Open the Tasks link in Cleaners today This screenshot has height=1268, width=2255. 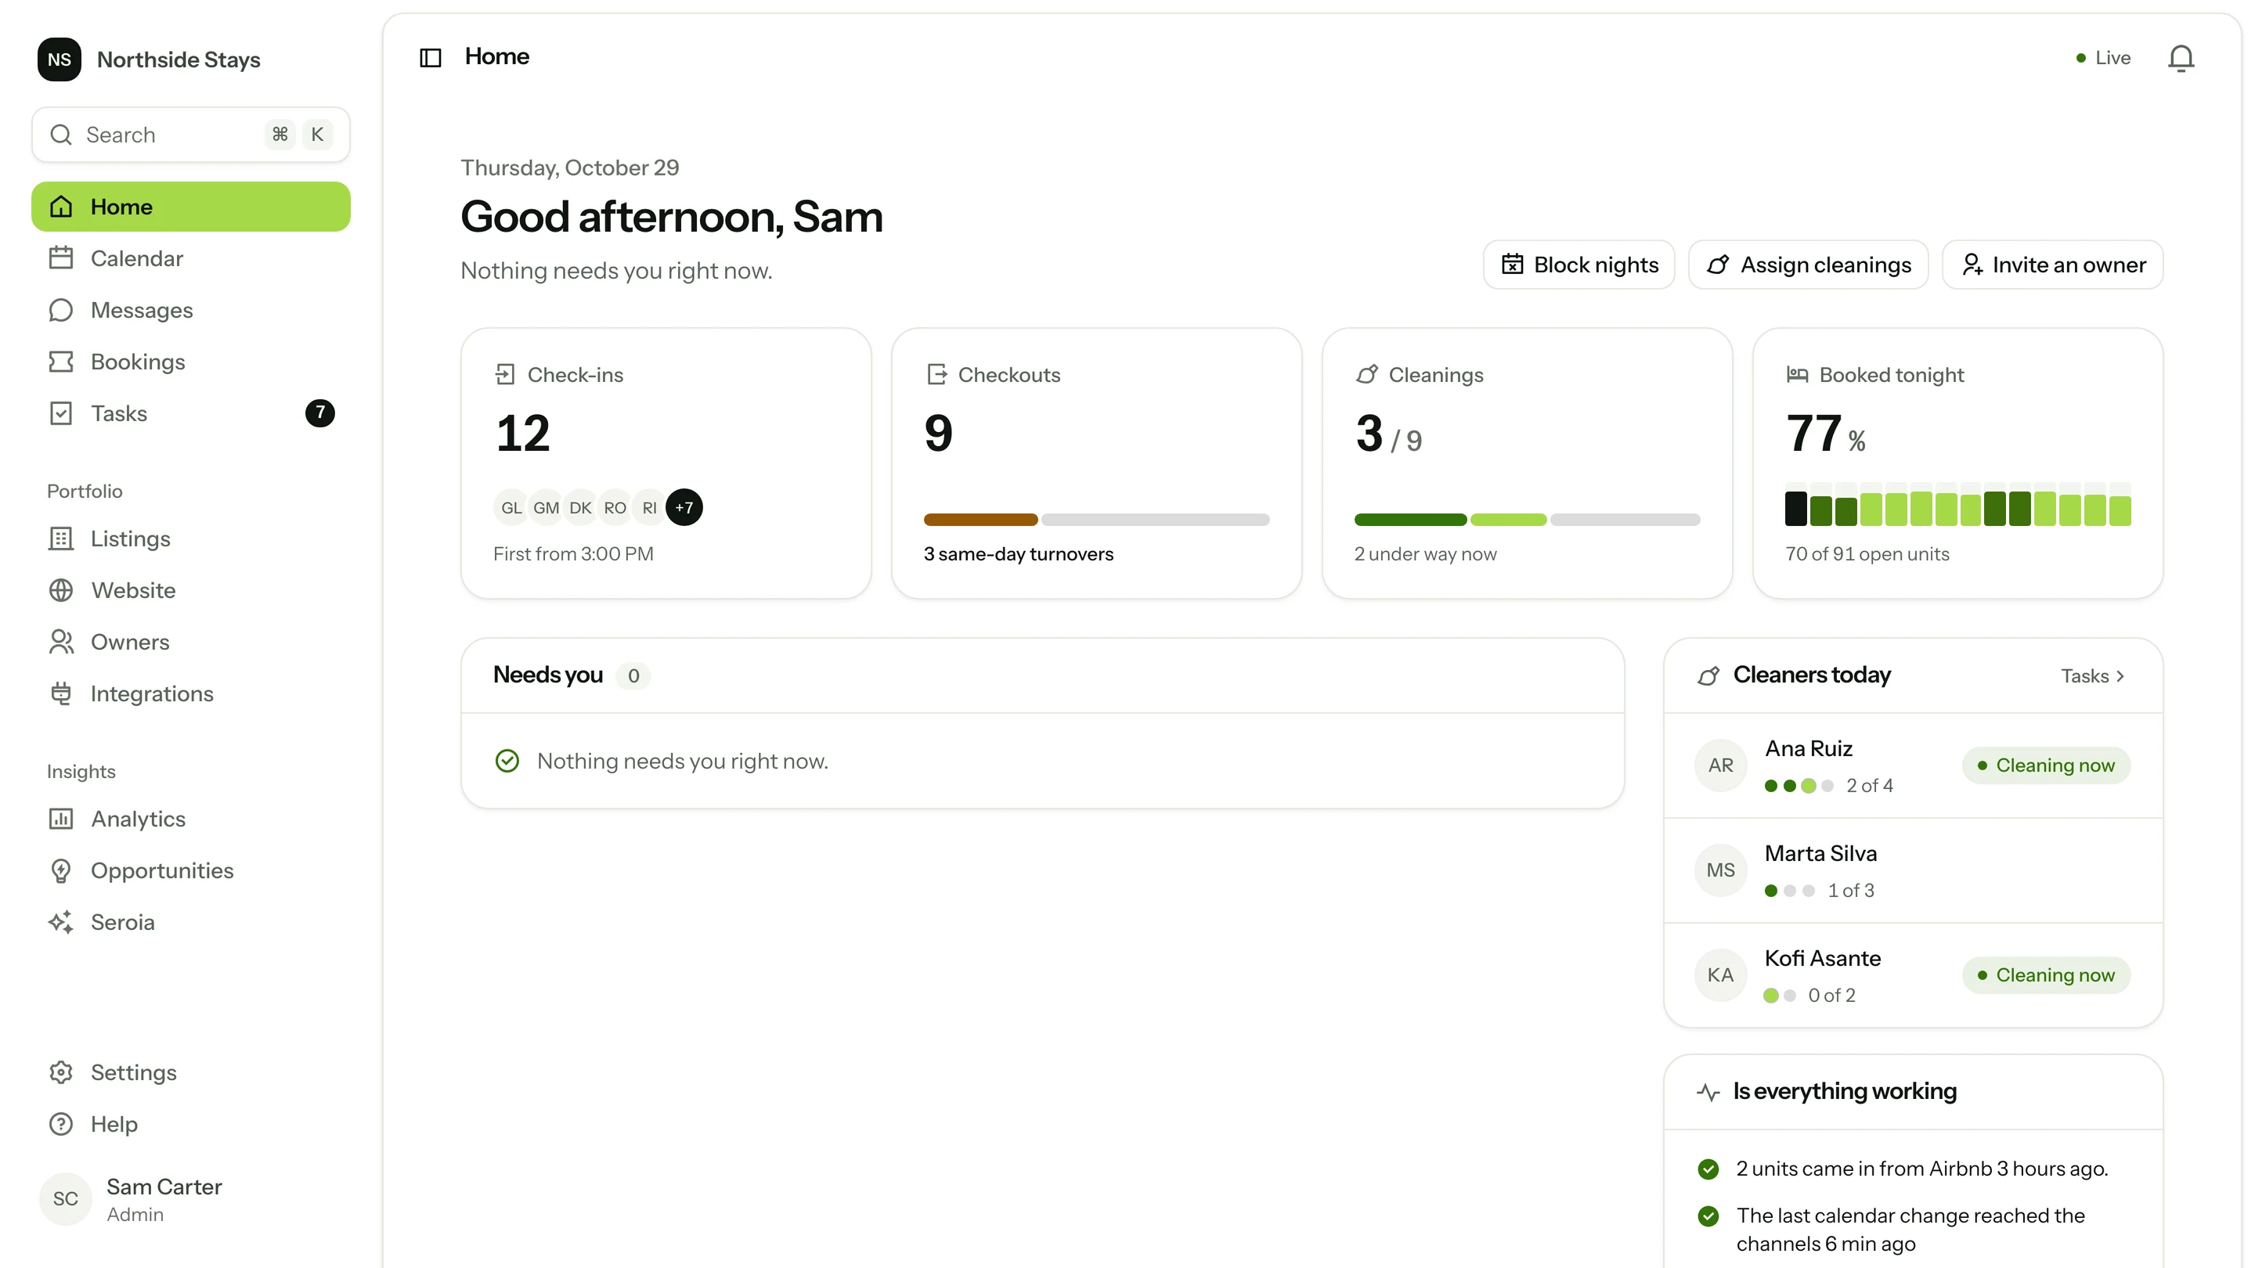pos(2092,675)
